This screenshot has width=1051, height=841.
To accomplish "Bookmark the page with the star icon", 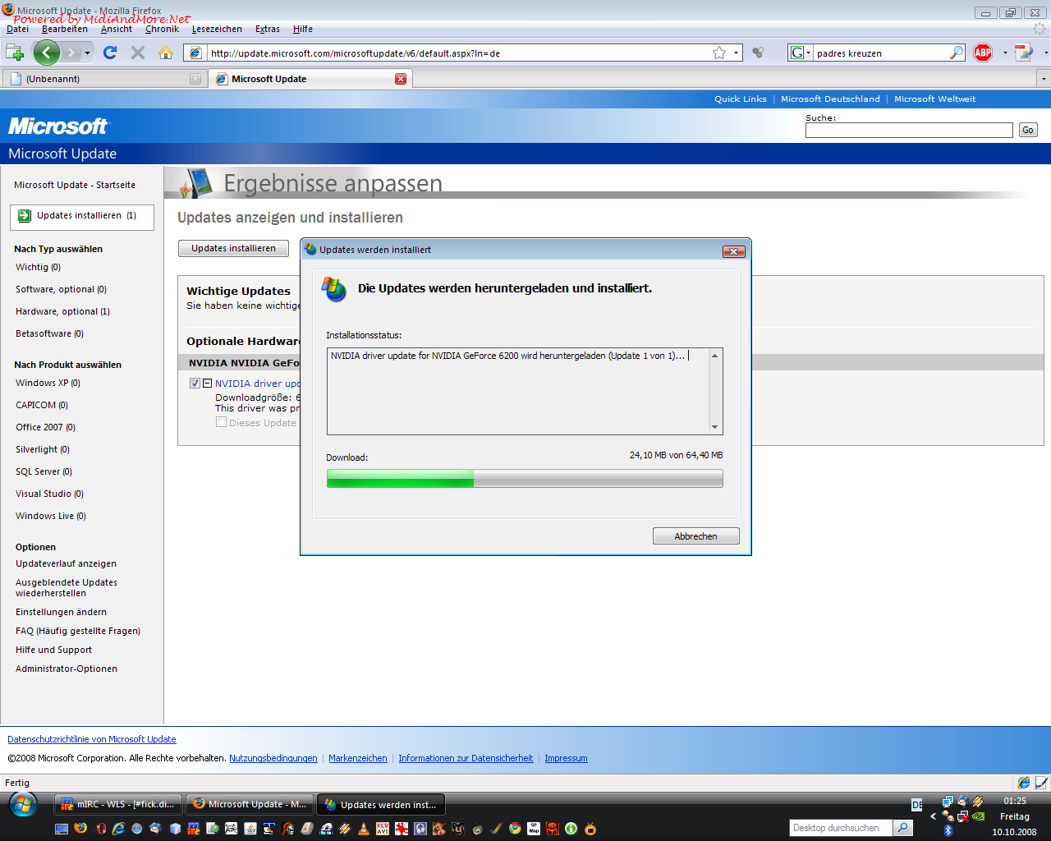I will point(719,53).
